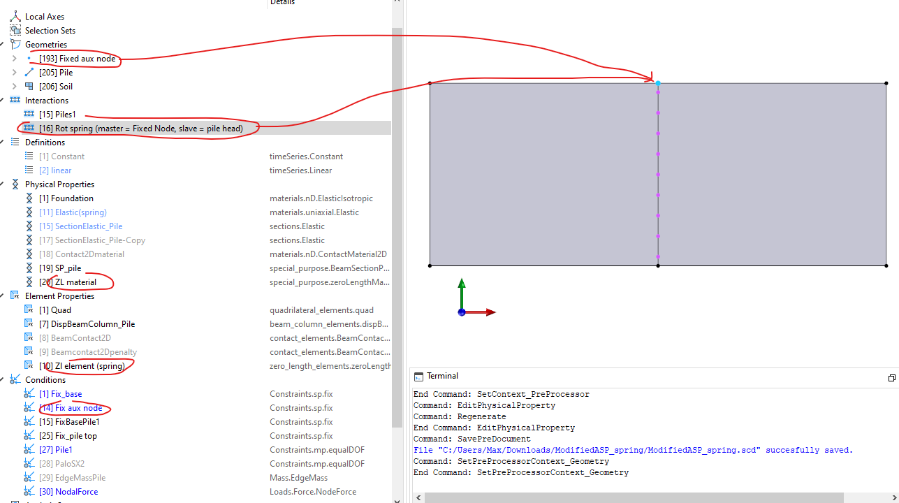Image resolution: width=899 pixels, height=503 pixels.
Task: Select [15] SectionElastic_Pile property
Action: (81, 226)
